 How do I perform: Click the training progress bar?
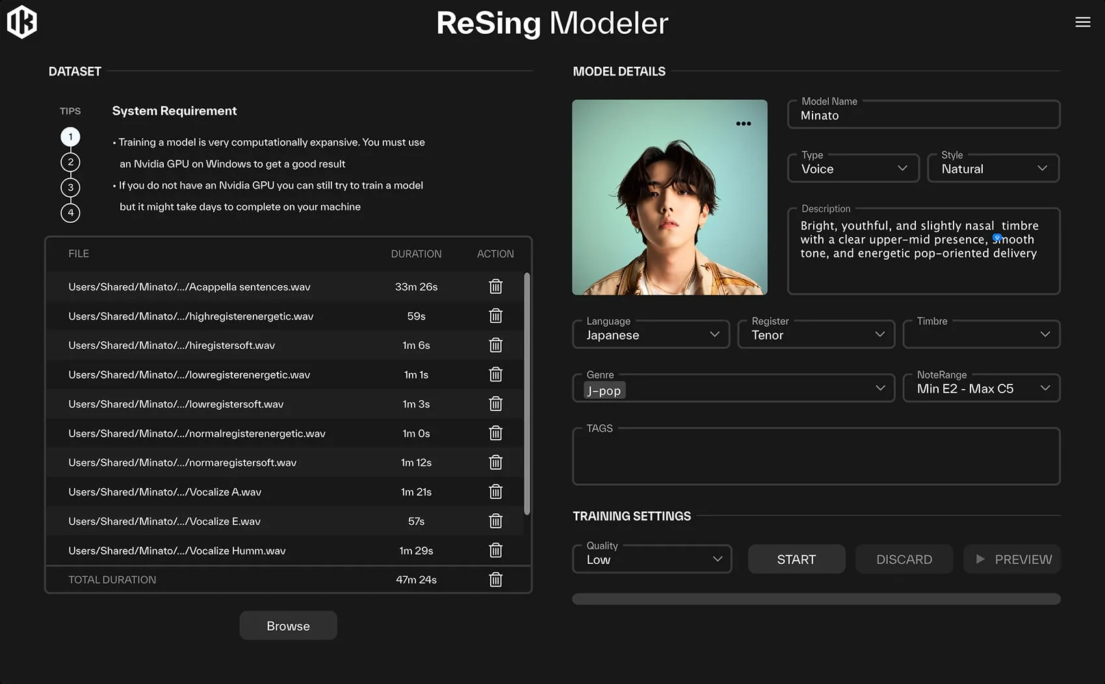click(816, 599)
